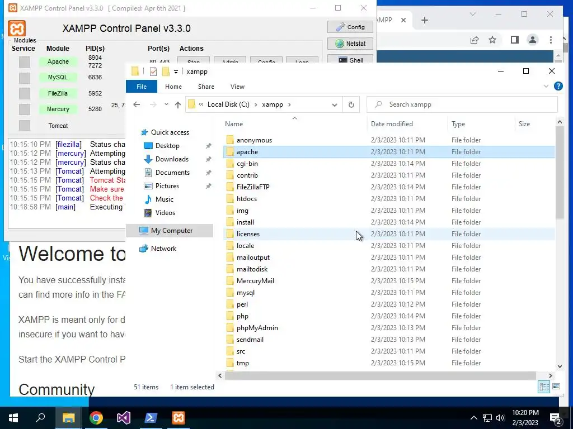Open the File tab in Explorer
The height and width of the screenshot is (429, 573).
[x=142, y=87]
